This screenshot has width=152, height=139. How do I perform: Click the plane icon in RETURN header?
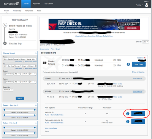coord(60,91)
